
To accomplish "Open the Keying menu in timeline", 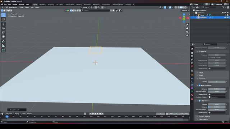I will (17, 114).
